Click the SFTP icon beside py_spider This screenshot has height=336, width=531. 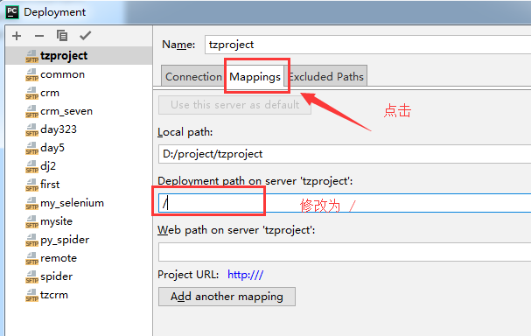pos(31,240)
